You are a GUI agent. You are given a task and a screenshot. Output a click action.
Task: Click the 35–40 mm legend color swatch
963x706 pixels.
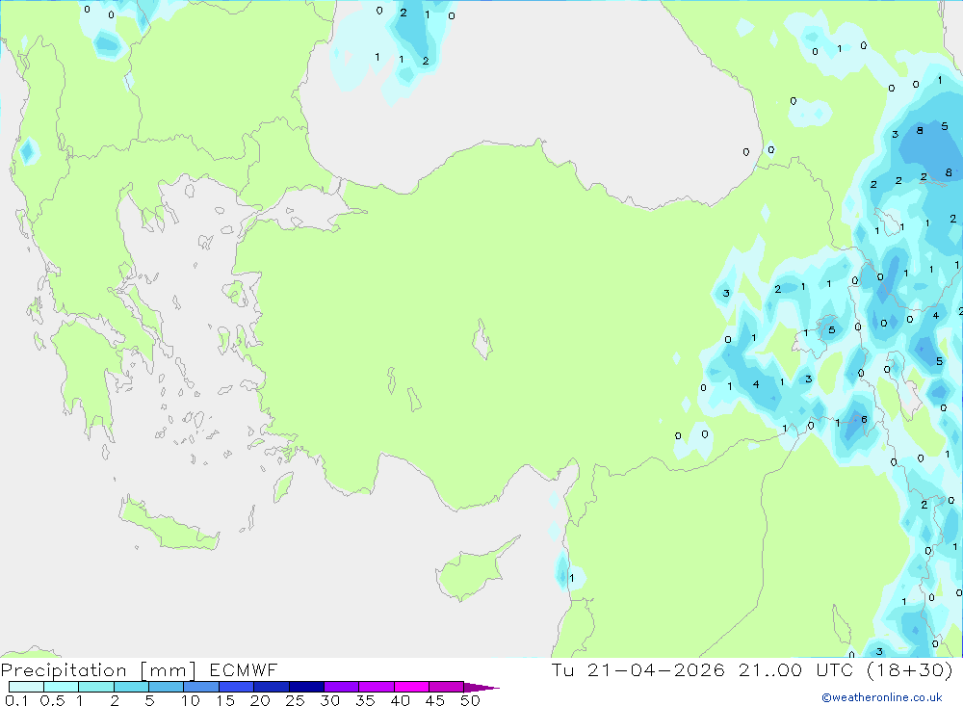(x=377, y=687)
